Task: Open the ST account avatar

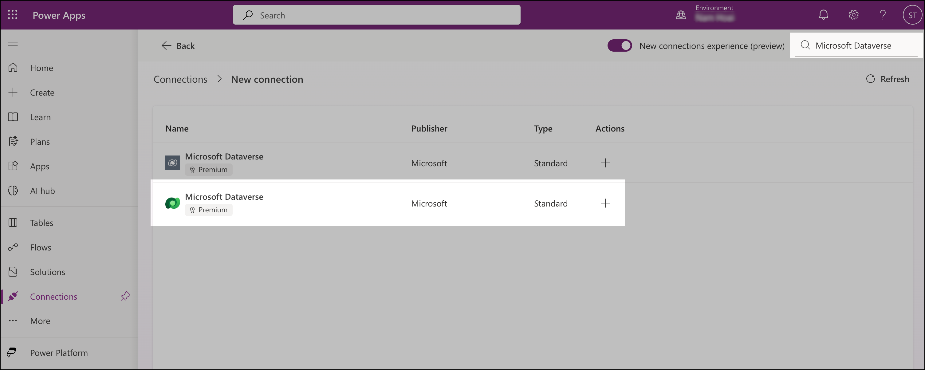Action: pyautogui.click(x=912, y=15)
